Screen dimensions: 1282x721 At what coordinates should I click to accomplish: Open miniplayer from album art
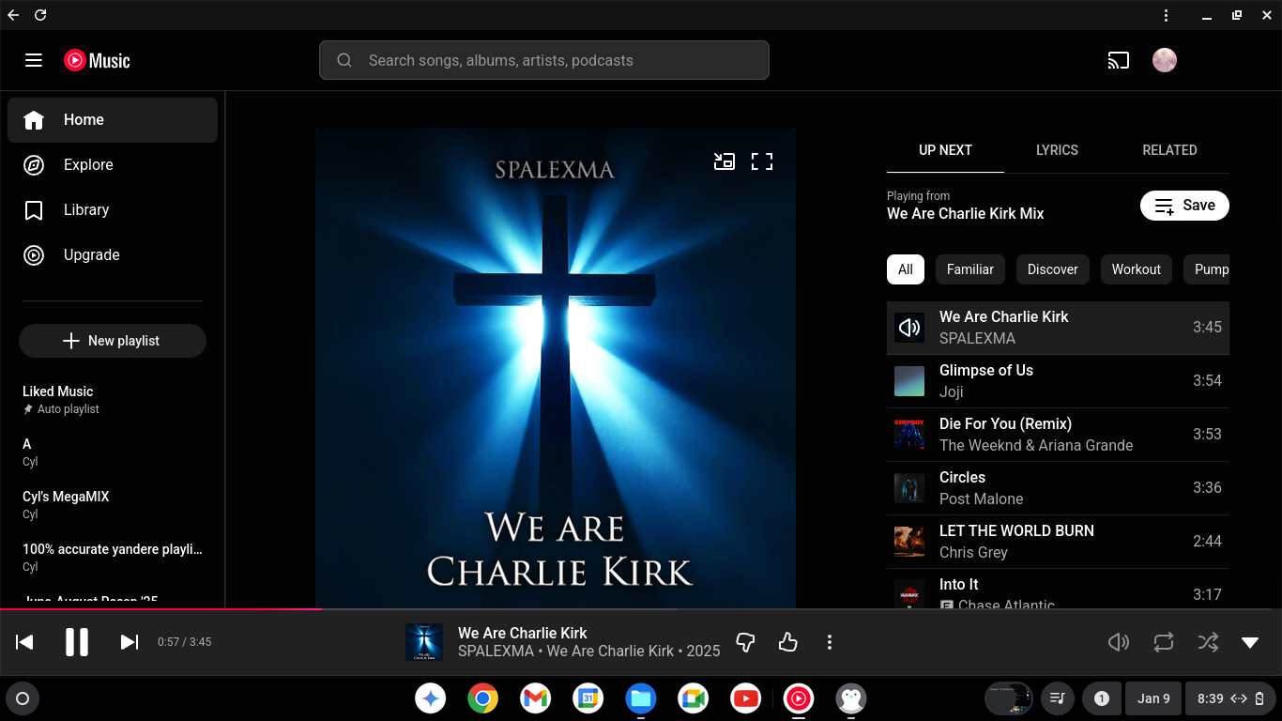tap(724, 161)
